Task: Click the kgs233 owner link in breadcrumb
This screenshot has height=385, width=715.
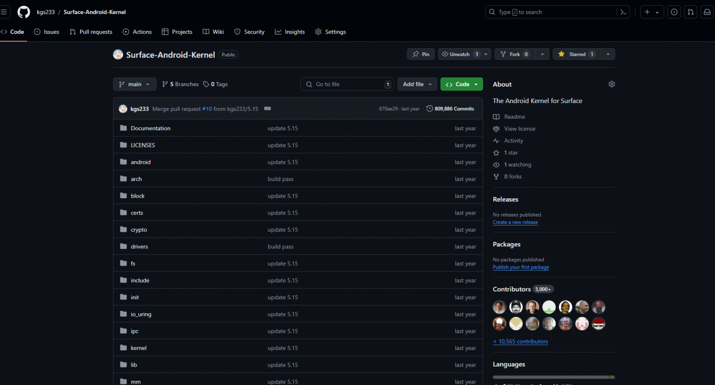Action: pos(46,12)
